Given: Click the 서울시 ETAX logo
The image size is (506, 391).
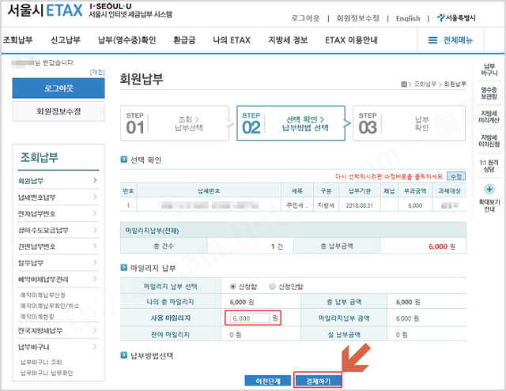Looking at the screenshot, I should tap(45, 10).
